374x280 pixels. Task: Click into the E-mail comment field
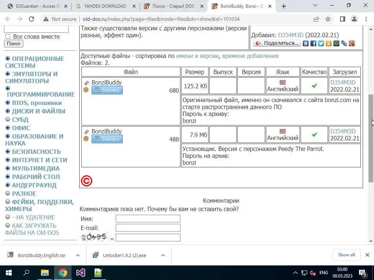[148, 227]
